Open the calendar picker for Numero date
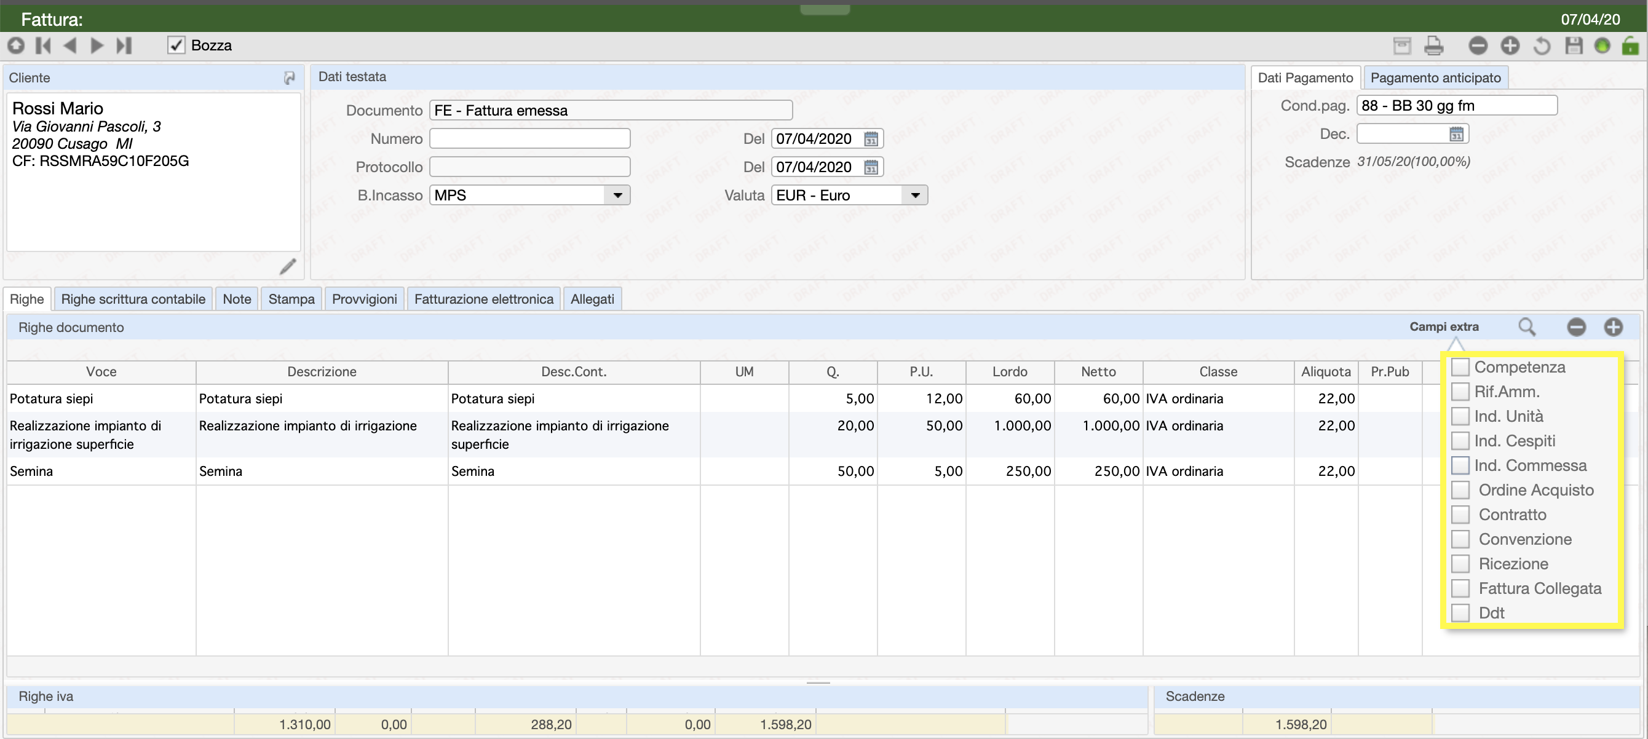Screen dimensions: 1648x739 pyautogui.click(x=871, y=139)
